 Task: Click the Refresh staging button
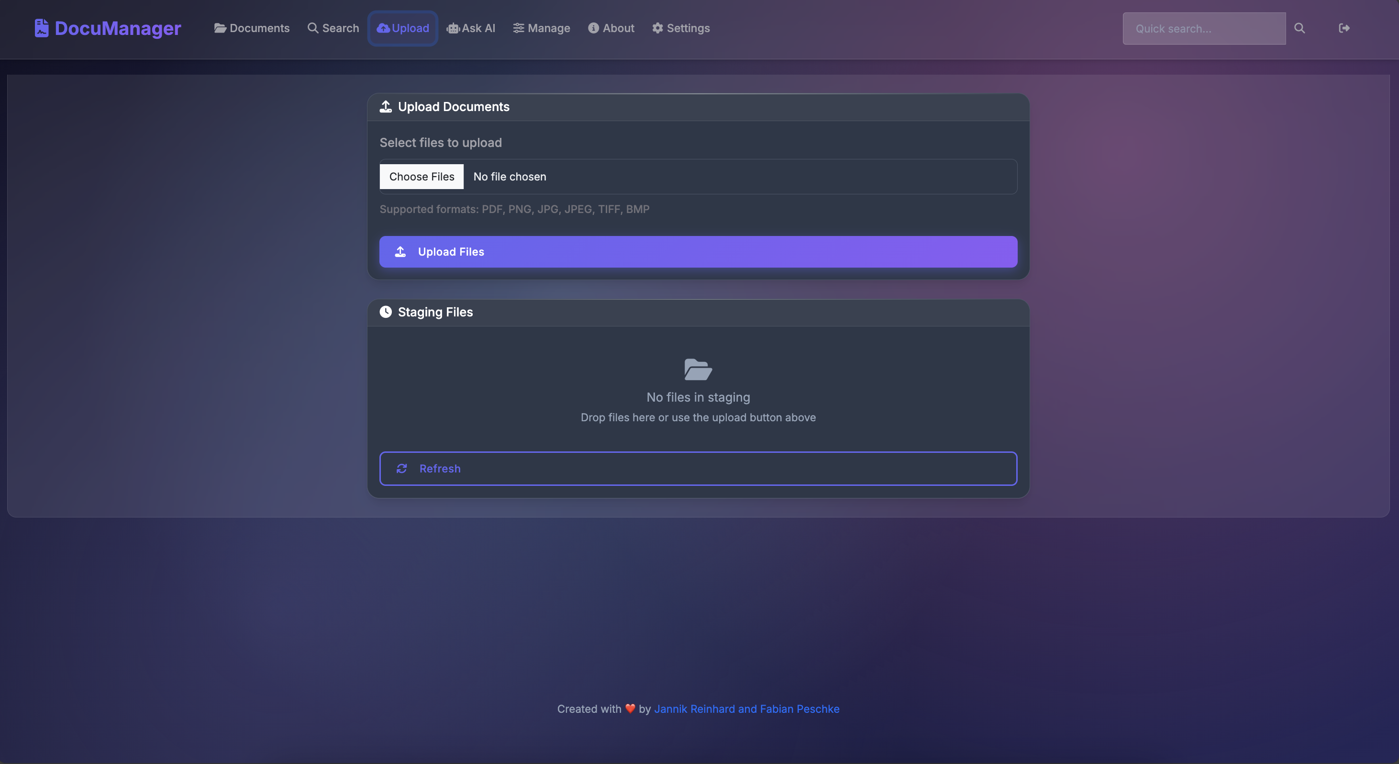click(x=699, y=468)
